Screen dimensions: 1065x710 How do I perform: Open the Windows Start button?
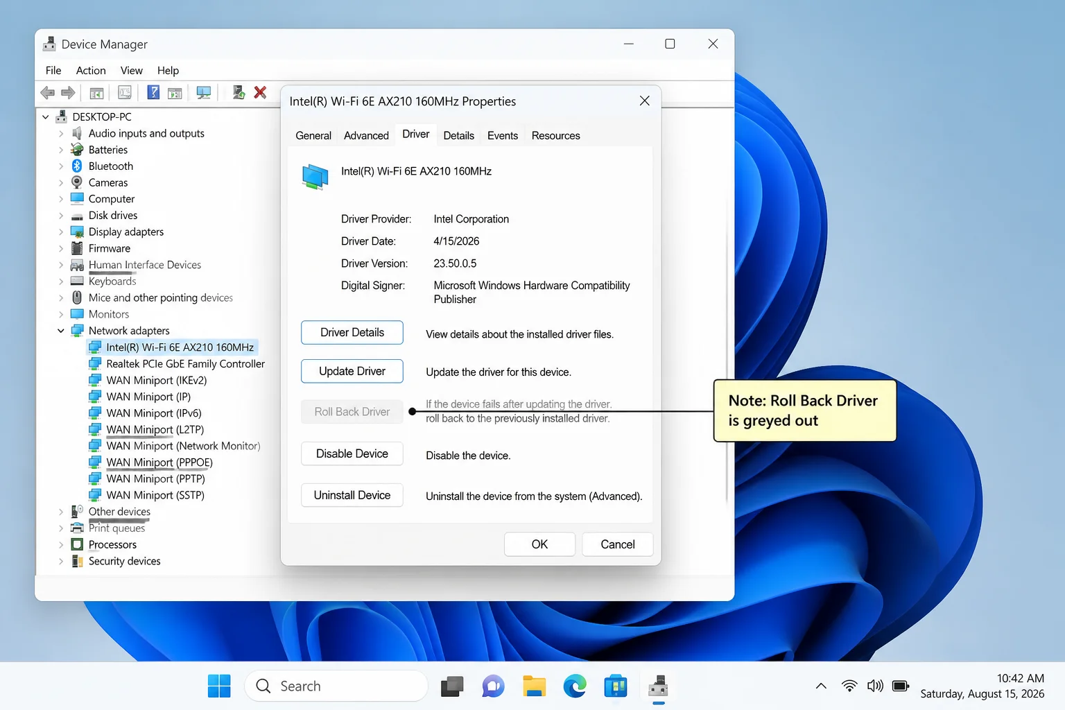219,686
